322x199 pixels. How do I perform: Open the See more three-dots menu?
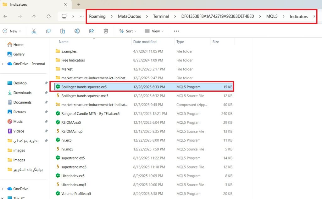pos(176,31)
